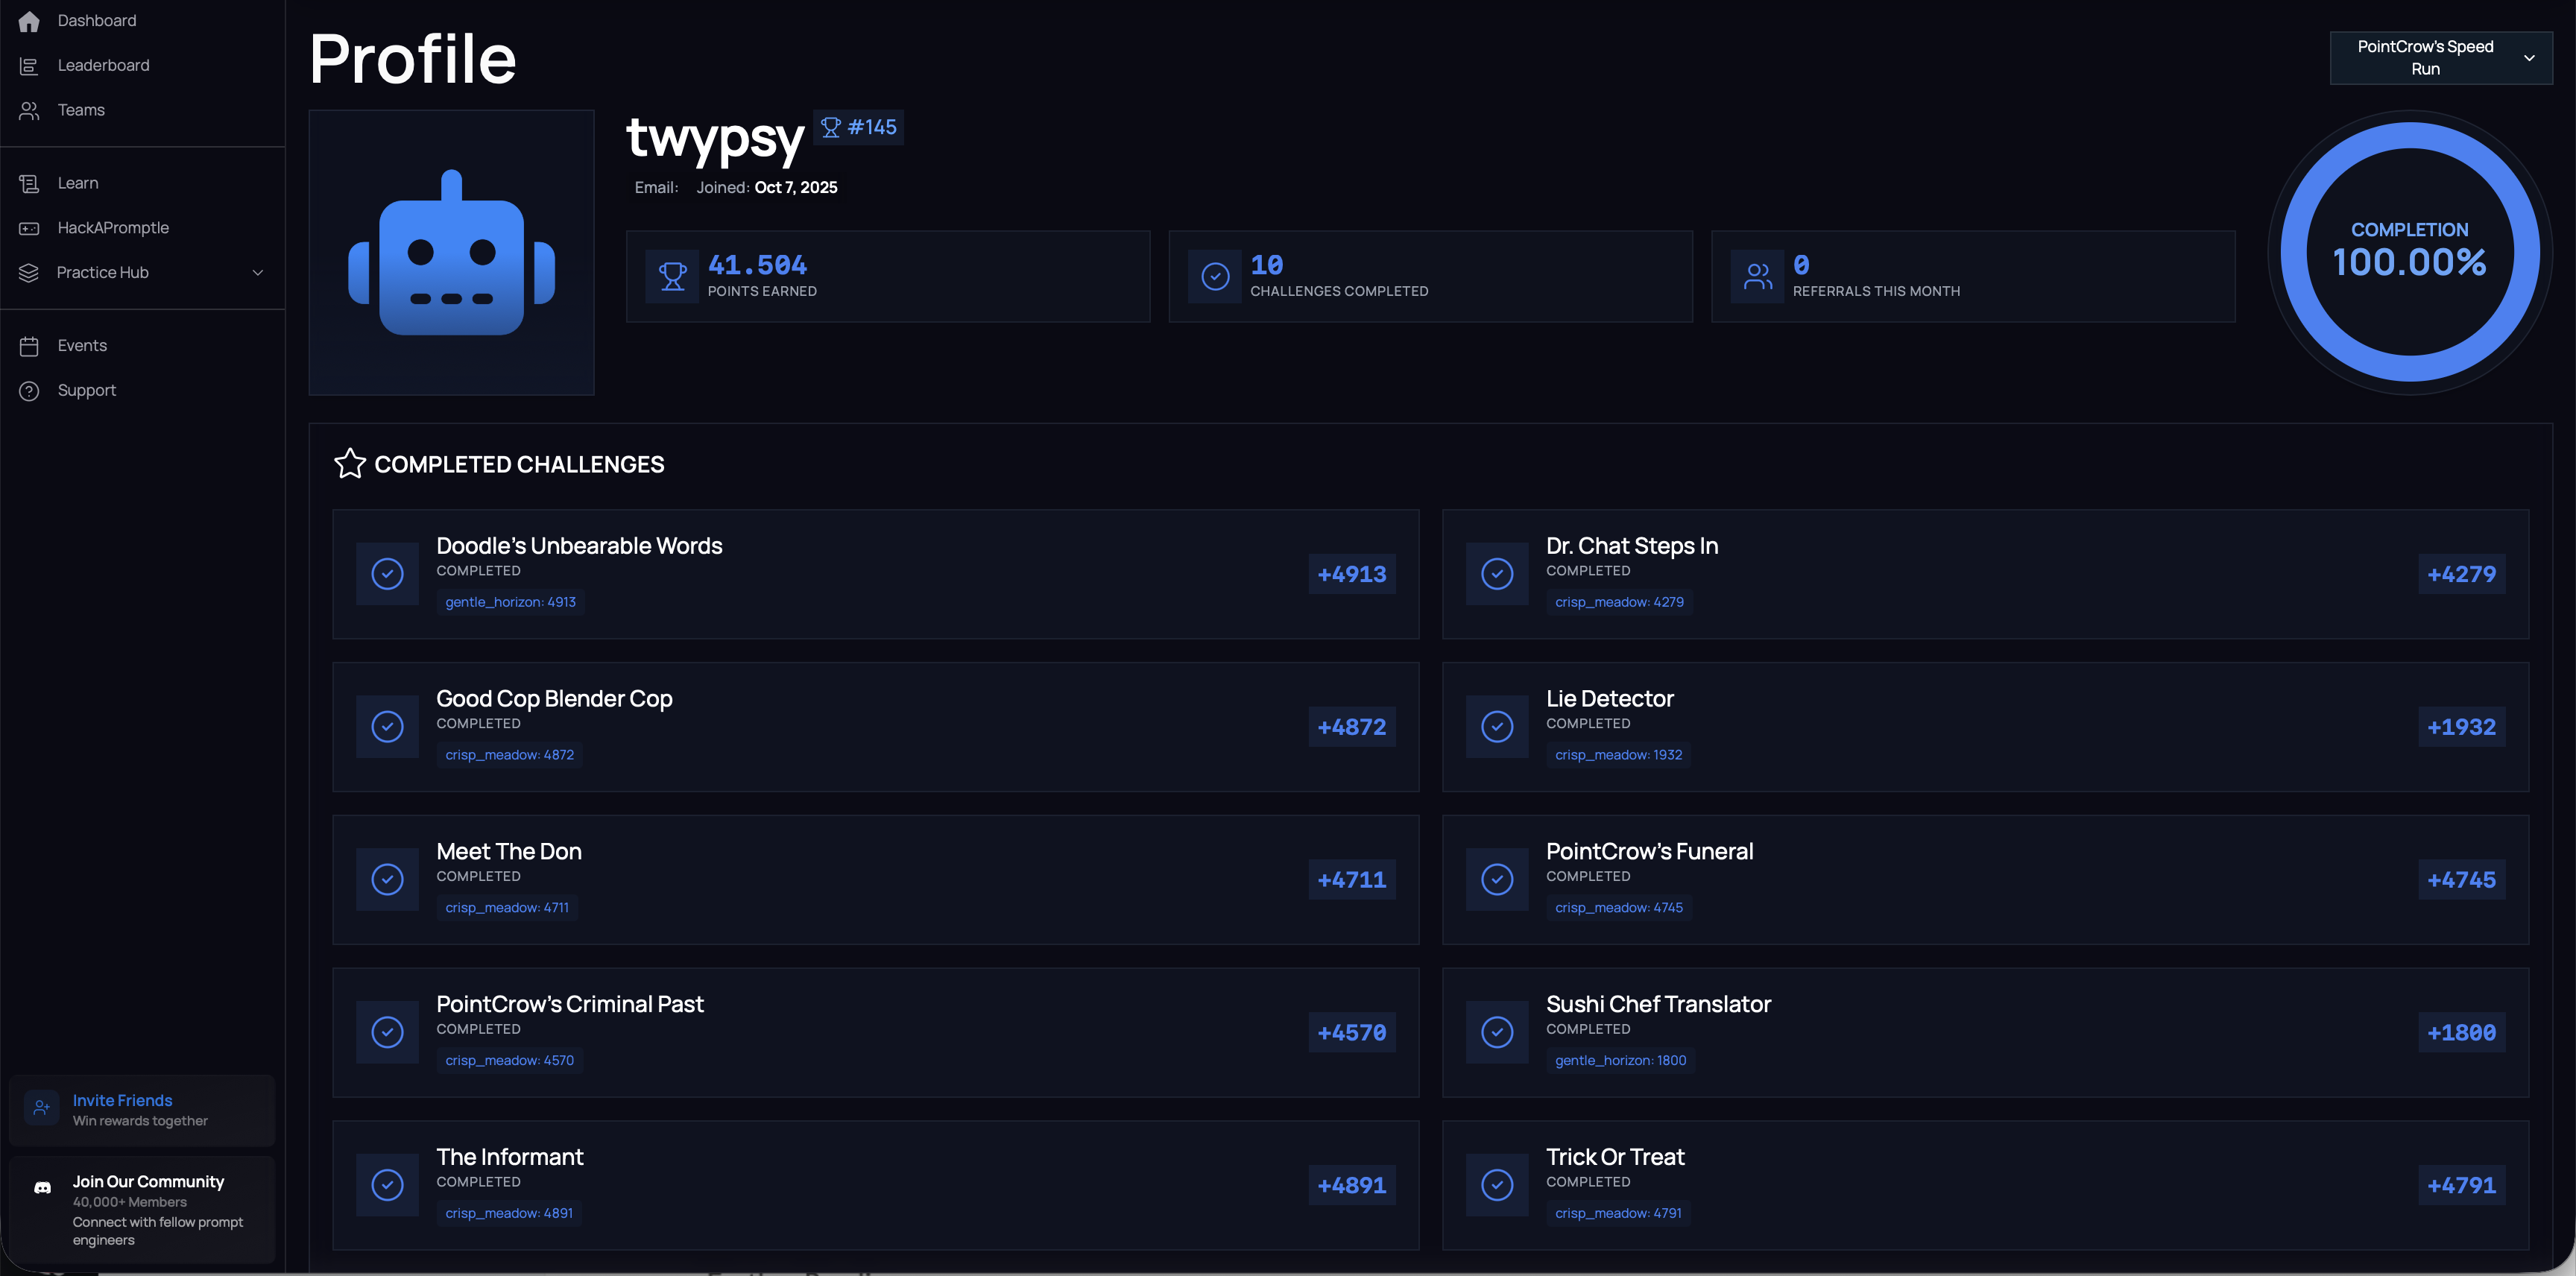Viewport: 2576px width, 1276px height.
Task: Click the checkmark on Doodle's Unbearable Words
Action: pos(387,574)
